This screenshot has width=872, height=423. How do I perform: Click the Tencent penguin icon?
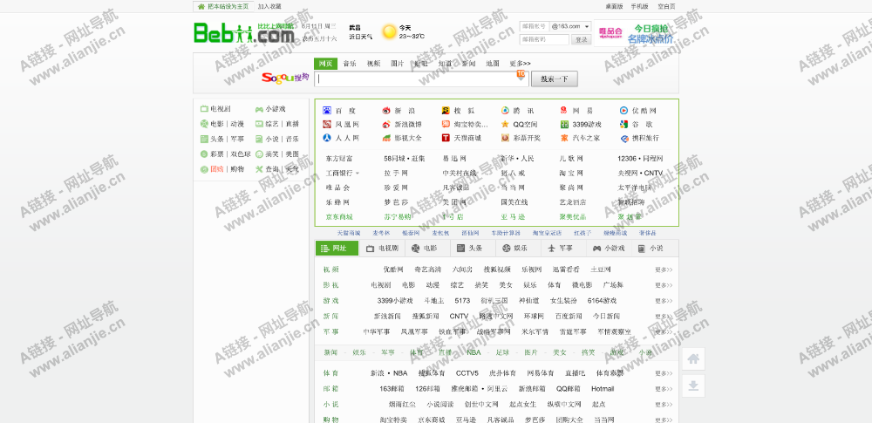505,111
